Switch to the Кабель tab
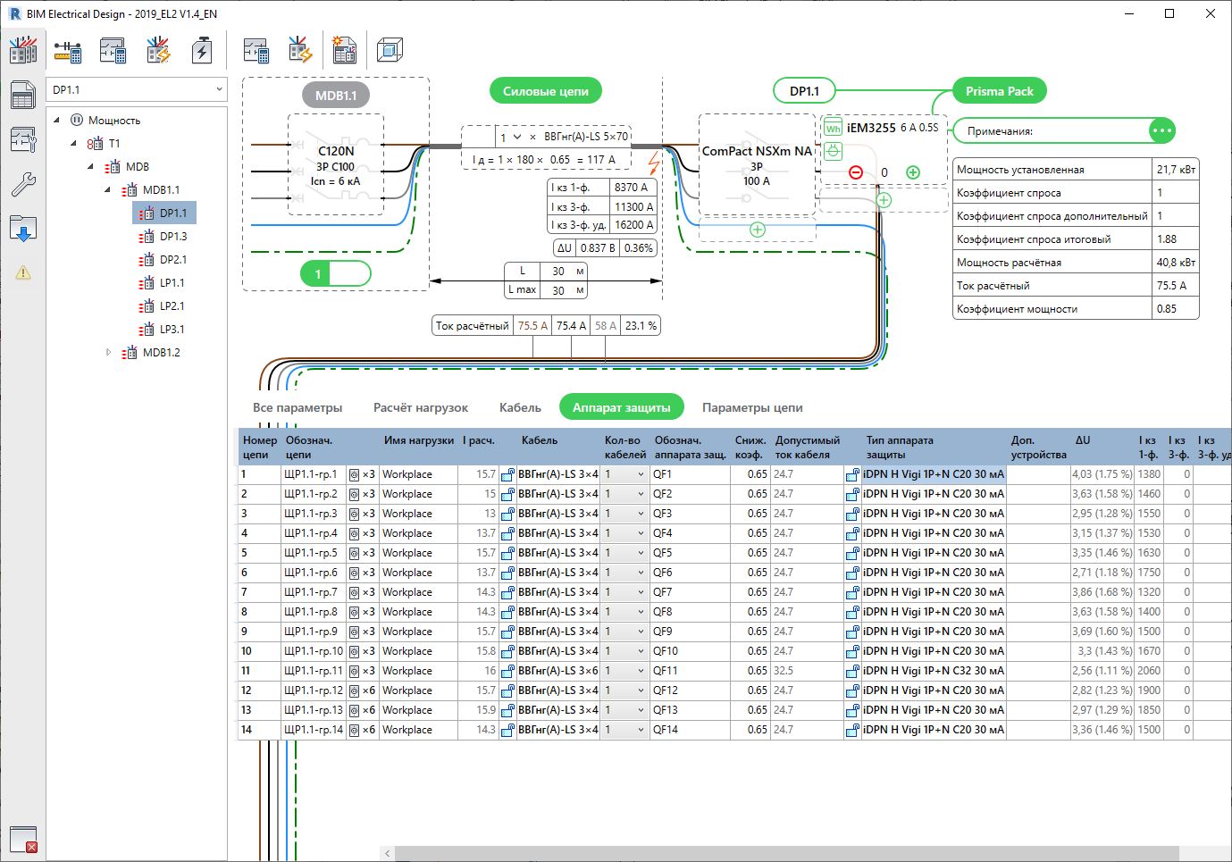This screenshot has width=1232, height=862. tap(520, 407)
